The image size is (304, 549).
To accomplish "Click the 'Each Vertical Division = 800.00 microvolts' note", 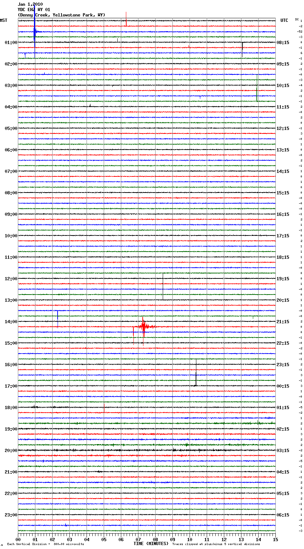I will [45, 544].
